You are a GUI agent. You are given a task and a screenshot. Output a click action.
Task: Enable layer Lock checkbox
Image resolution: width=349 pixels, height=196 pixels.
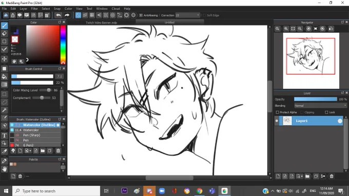click(326, 112)
